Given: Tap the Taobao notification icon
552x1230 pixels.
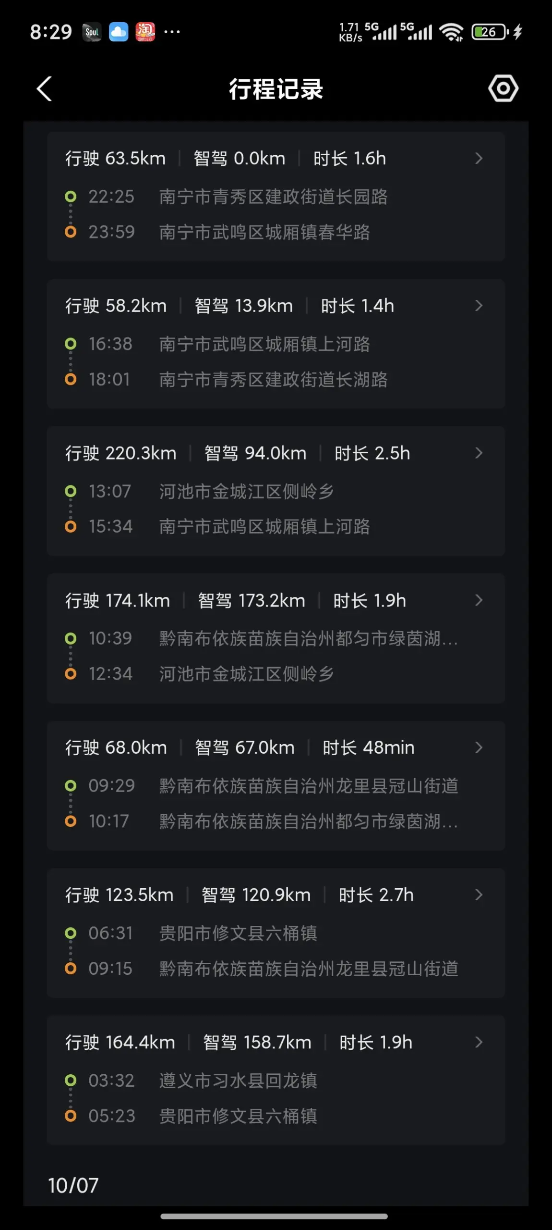Looking at the screenshot, I should 145,32.
